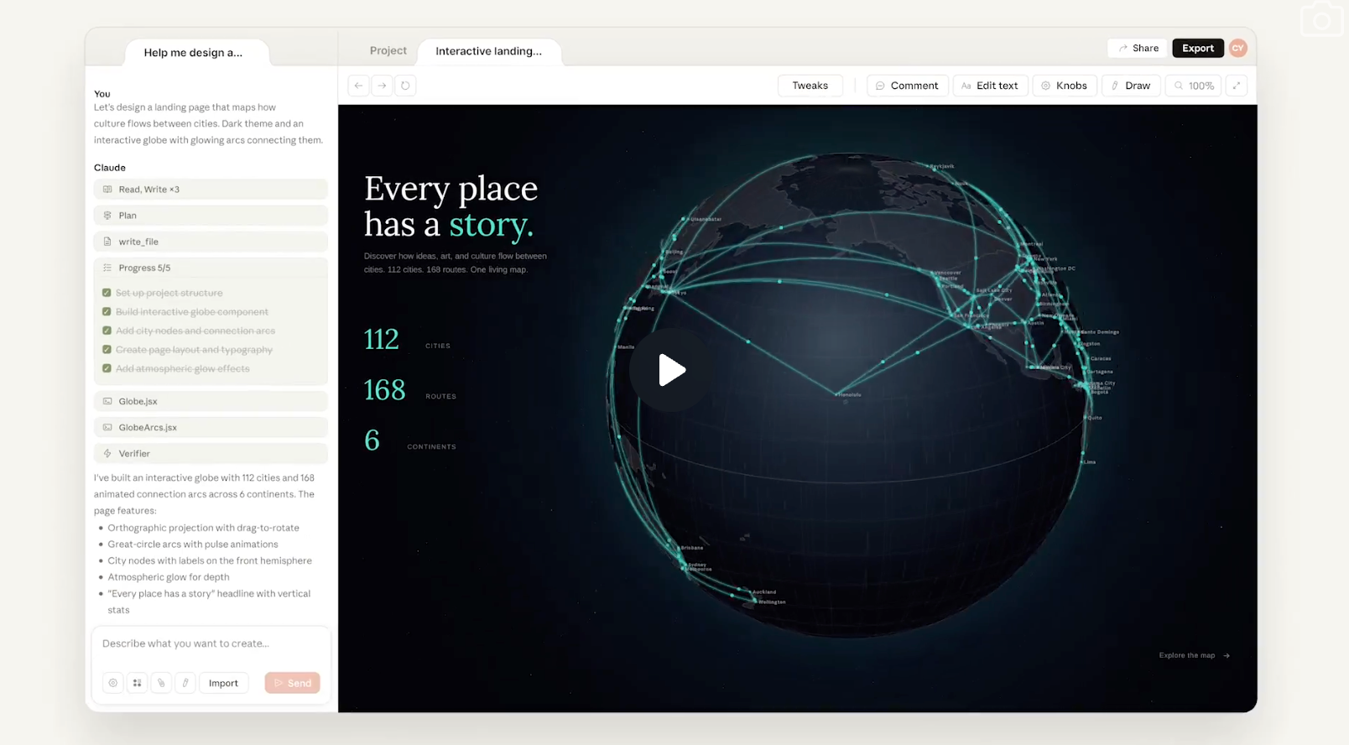The image size is (1349, 745).
Task: Open the CY user avatar menu
Action: pos(1238,49)
